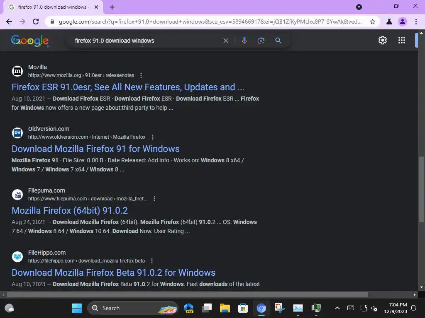Viewport: 425px width, 318px height.
Task: Go forward in browser history
Action: point(22,22)
